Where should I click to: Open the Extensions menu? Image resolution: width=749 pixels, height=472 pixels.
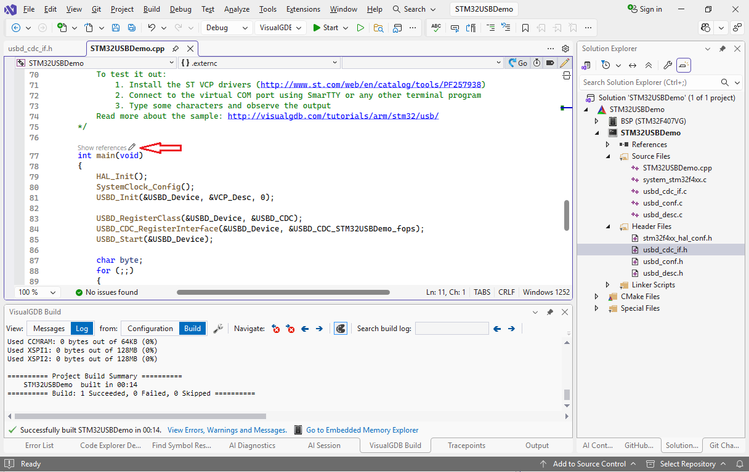tap(303, 9)
